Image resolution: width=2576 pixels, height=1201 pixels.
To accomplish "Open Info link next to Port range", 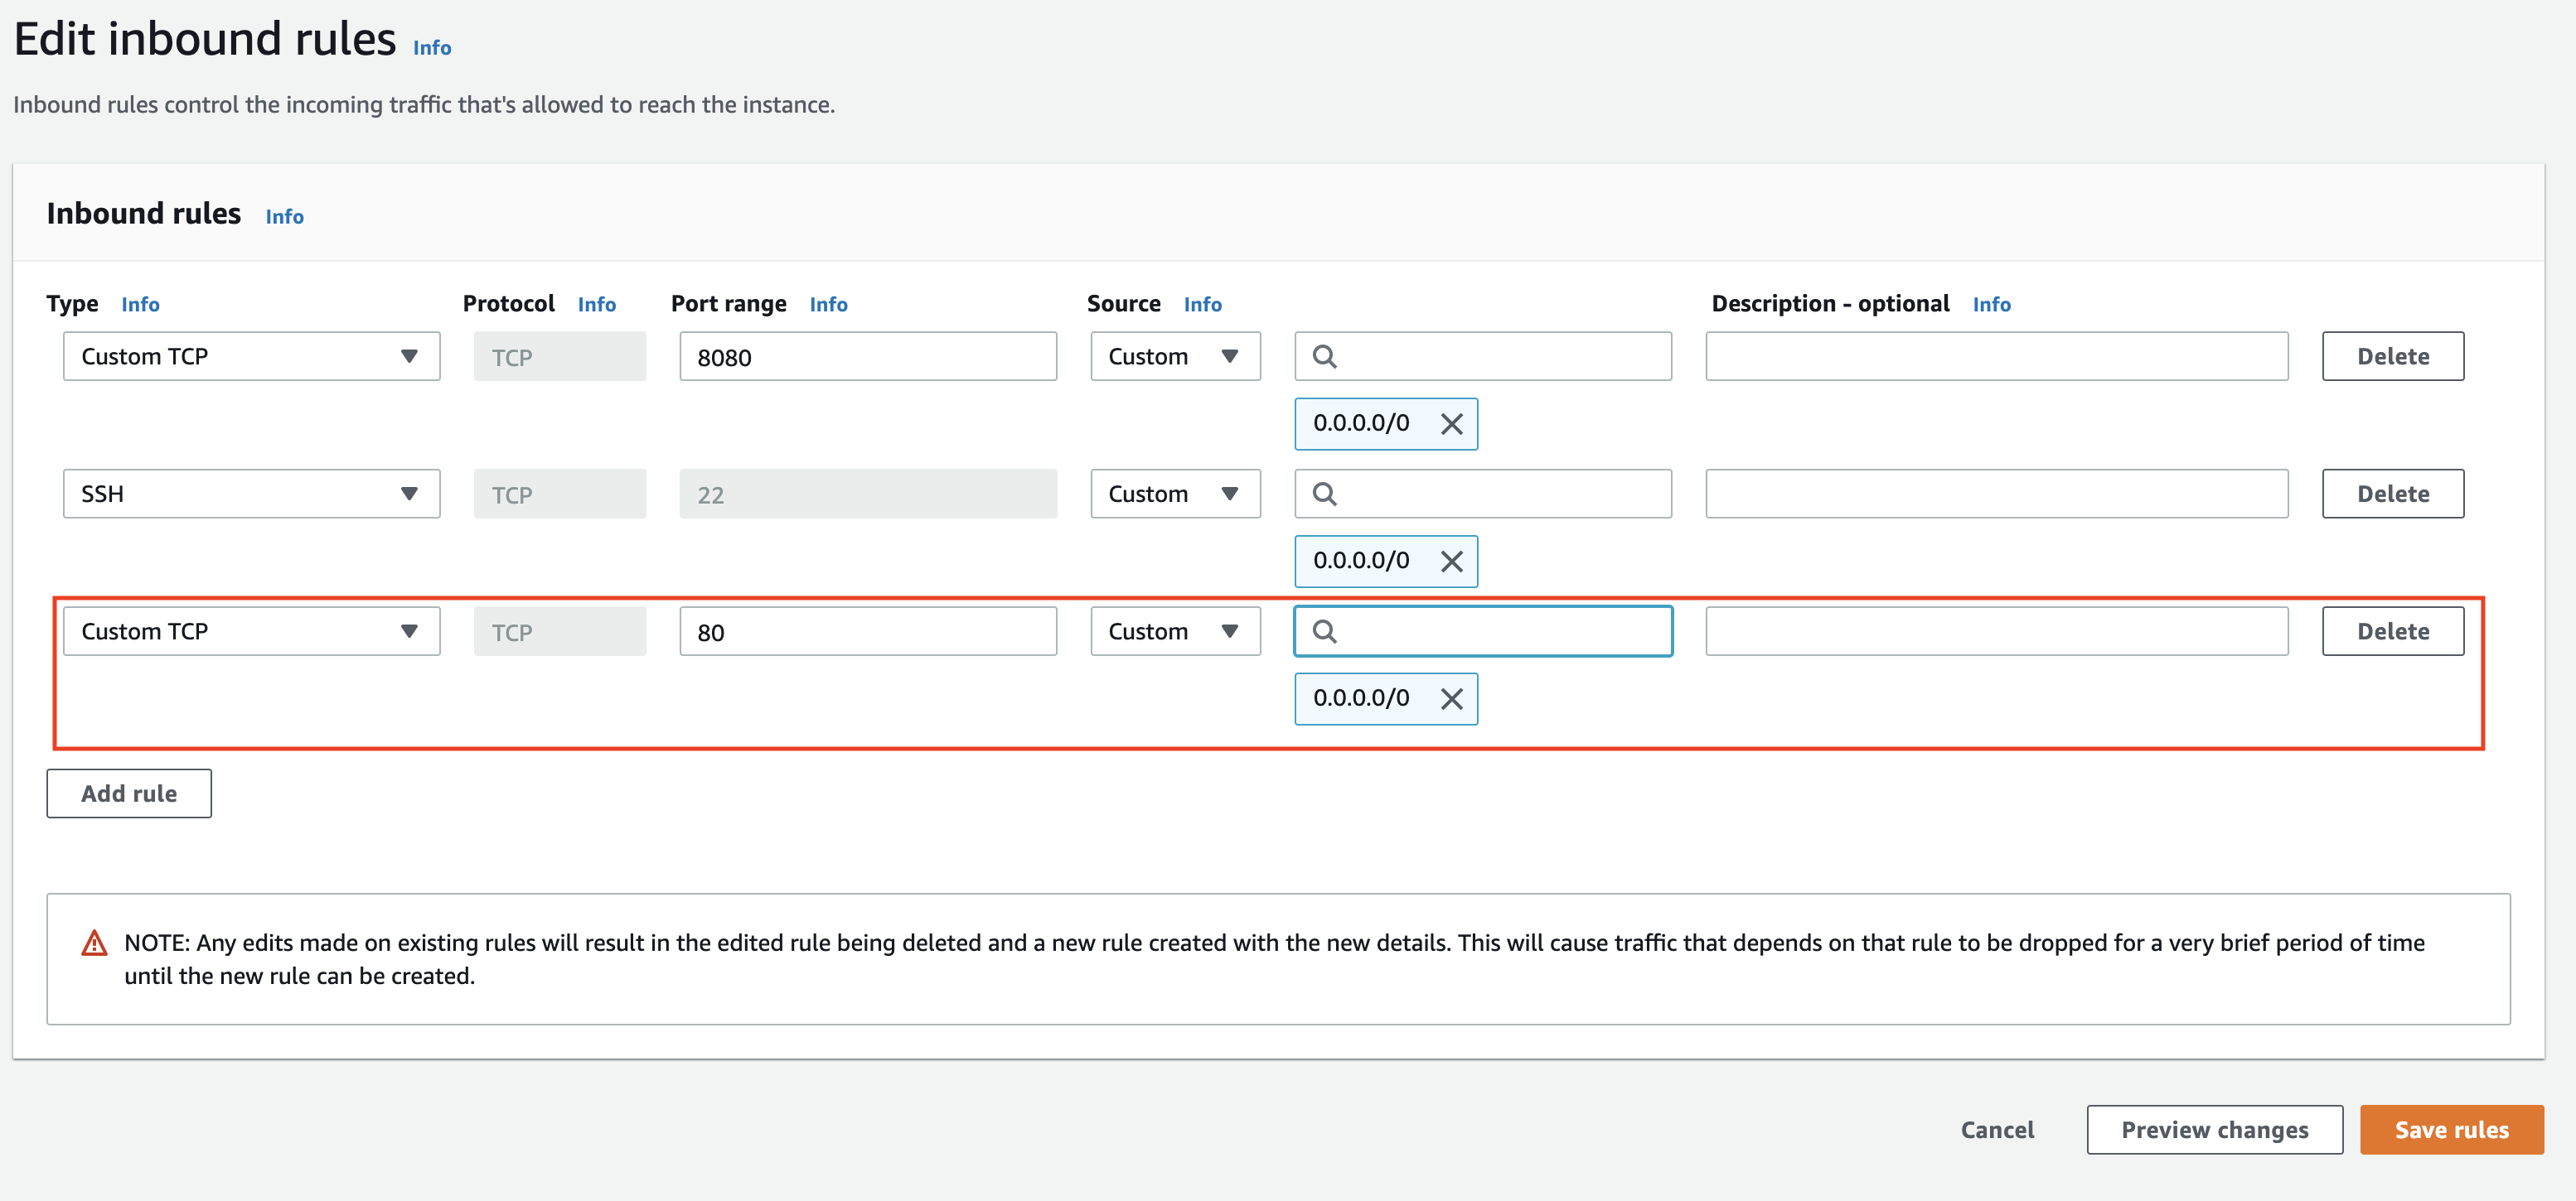I will tap(828, 305).
